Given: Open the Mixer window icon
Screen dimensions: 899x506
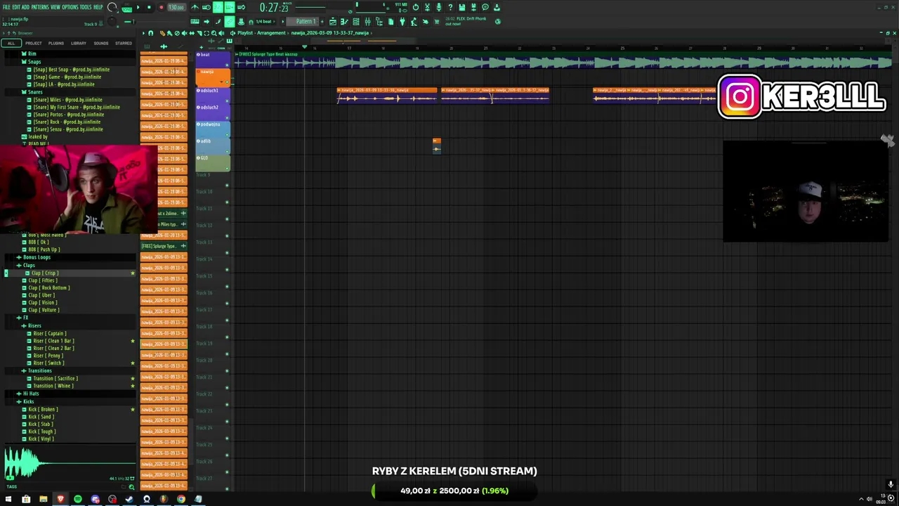Looking at the screenshot, I should point(367,21).
